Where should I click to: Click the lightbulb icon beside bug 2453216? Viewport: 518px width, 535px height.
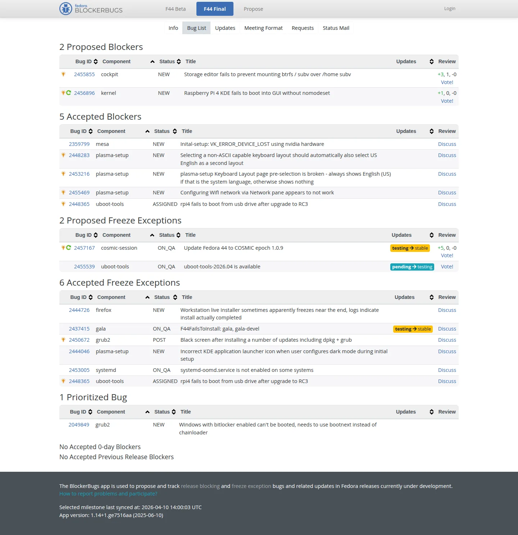[63, 174]
